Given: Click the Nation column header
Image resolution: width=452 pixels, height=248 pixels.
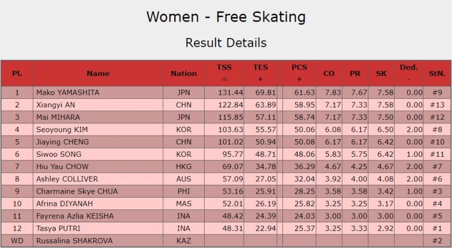Looking at the screenshot, I should click(184, 73).
